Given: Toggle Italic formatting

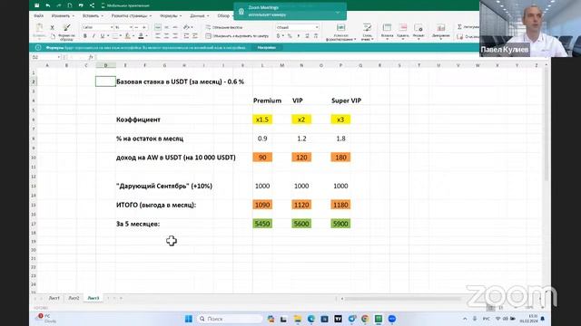Looking at the screenshot, I should point(94,36).
